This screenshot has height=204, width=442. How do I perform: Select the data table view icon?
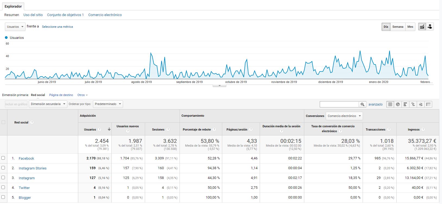pyautogui.click(x=390, y=104)
